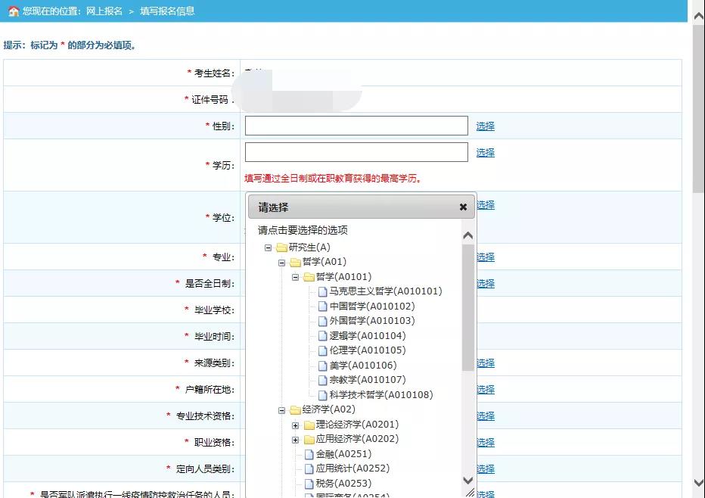Select 中国哲学(A010102) in the tree

point(371,307)
